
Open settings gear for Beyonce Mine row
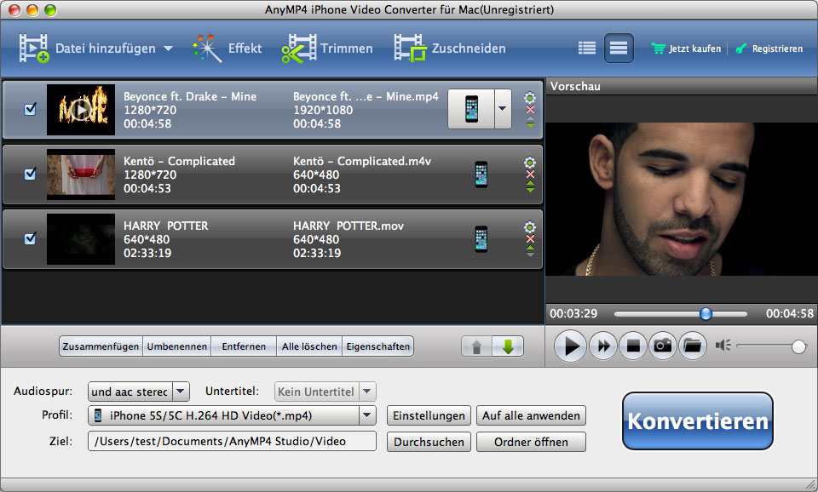pyautogui.click(x=530, y=97)
